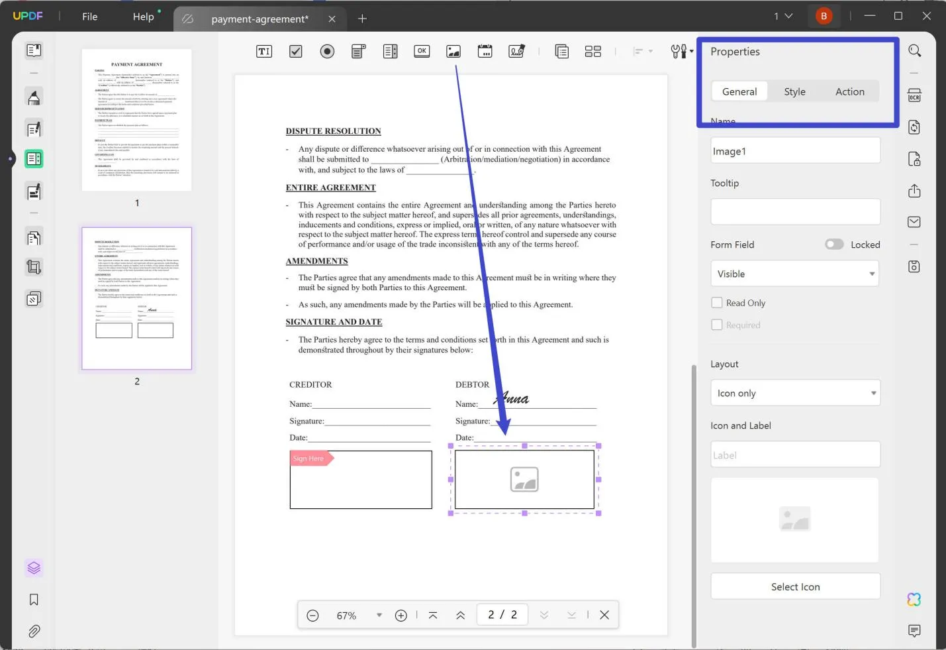
Task: Click zoom out minus control
Action: click(x=312, y=615)
